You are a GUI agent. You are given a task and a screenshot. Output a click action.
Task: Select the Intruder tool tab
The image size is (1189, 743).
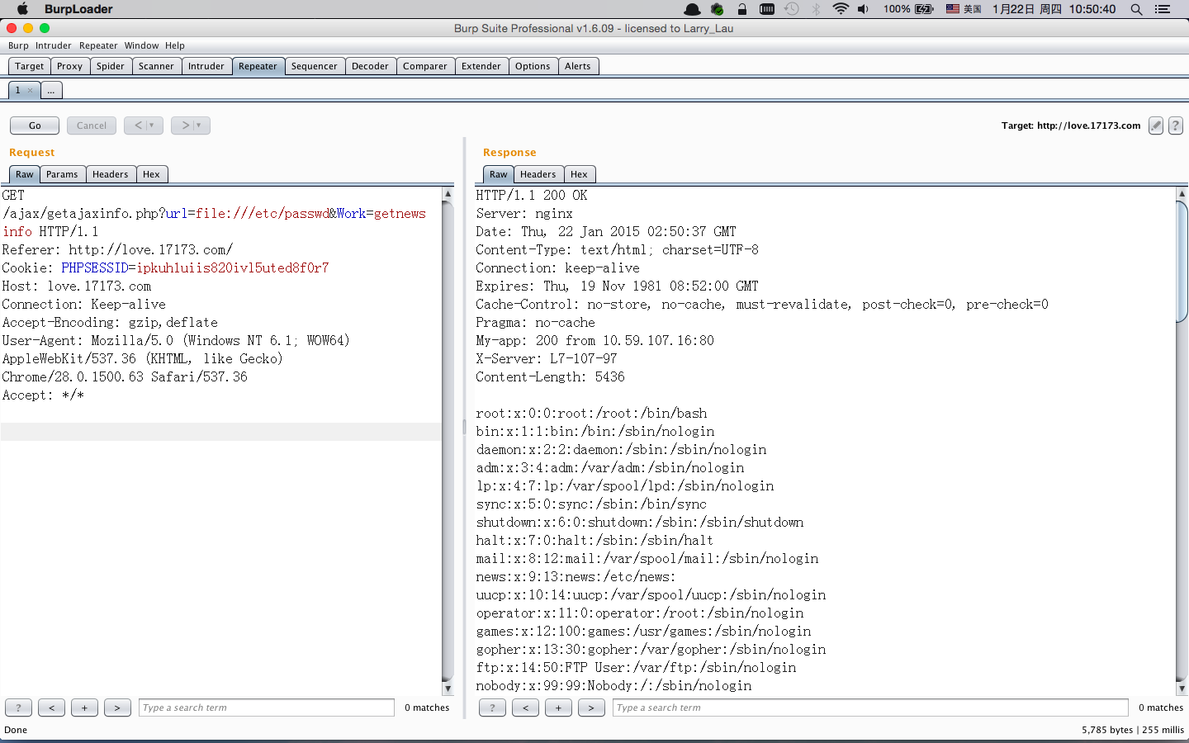tap(206, 66)
